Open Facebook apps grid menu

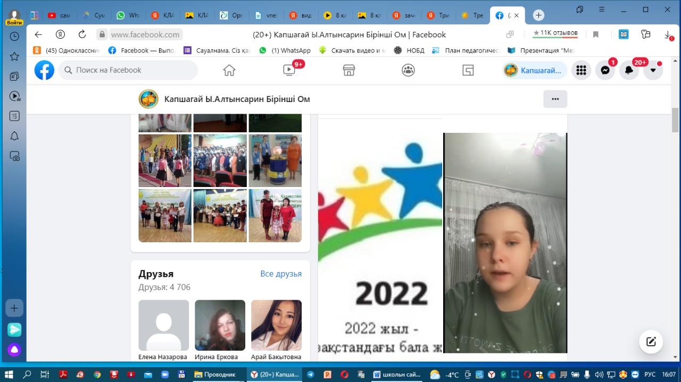(x=581, y=70)
